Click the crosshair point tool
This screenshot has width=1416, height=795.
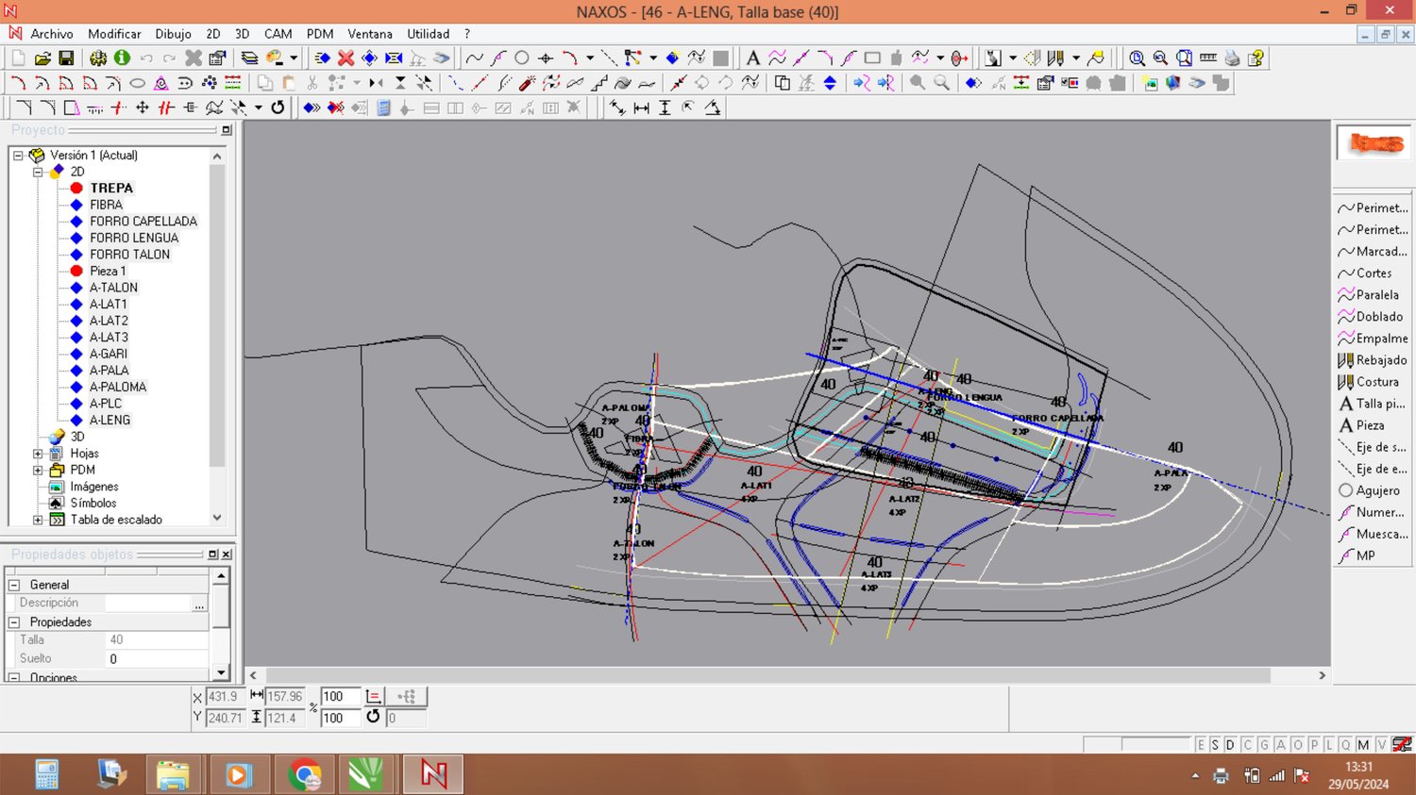(546, 58)
